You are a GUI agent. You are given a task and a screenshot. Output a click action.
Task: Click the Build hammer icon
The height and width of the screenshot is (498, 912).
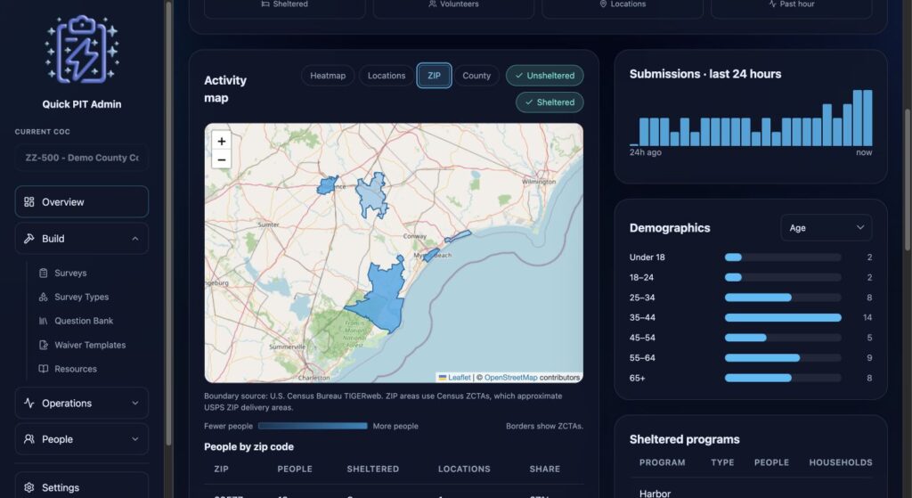tap(29, 239)
